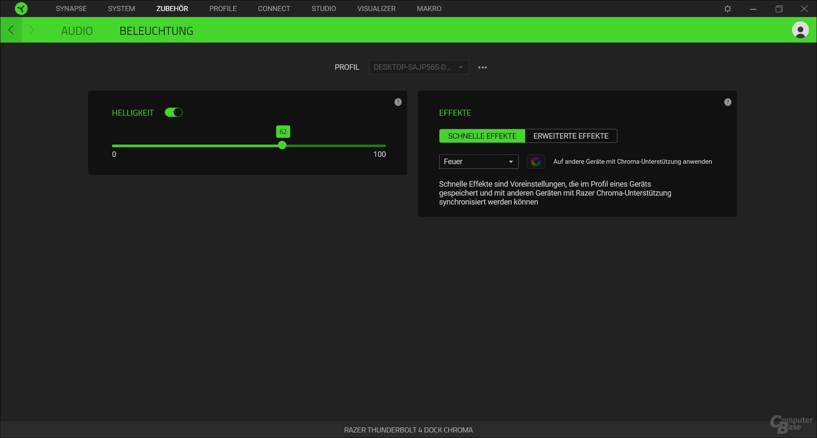Click the brightness slider handle
Image resolution: width=817 pixels, height=438 pixels.
click(x=282, y=145)
